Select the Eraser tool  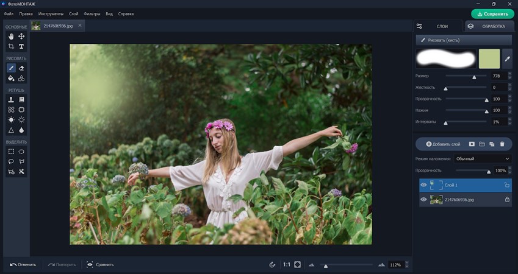(x=21, y=68)
